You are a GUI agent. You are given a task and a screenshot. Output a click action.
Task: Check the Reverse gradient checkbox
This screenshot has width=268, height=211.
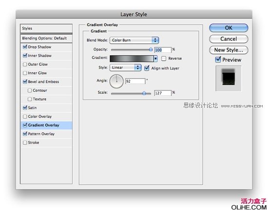[x=164, y=58]
